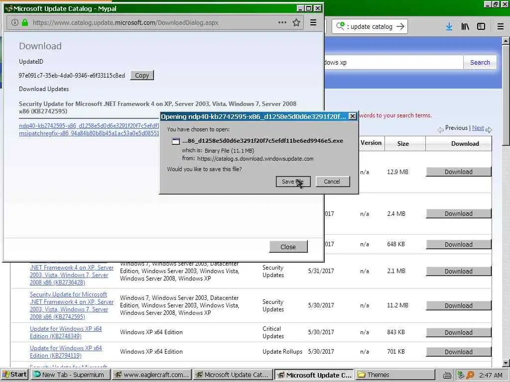Click the catalog Search button
Viewport: 510px width, 382px height.
480,62
